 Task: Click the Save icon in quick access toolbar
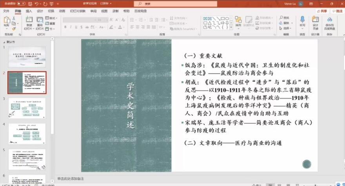point(29,4)
